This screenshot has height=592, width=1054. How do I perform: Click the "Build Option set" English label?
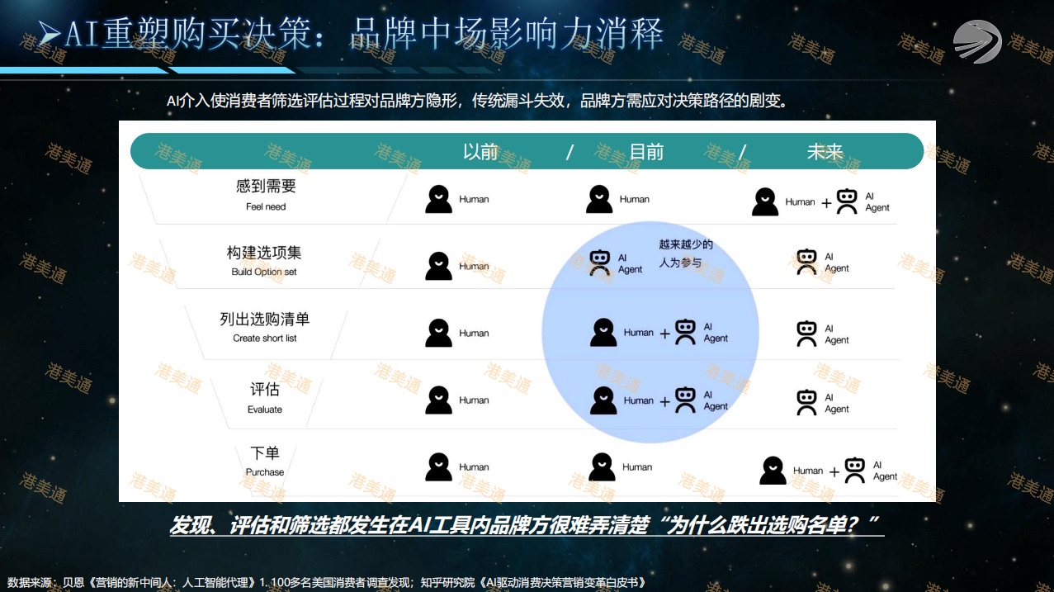point(264,272)
